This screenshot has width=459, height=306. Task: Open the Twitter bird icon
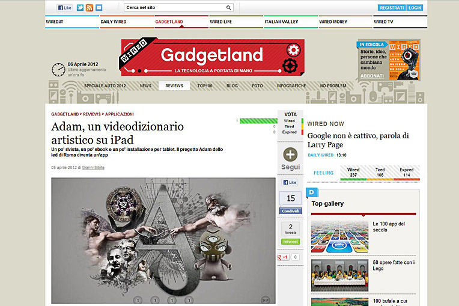tap(80, 8)
